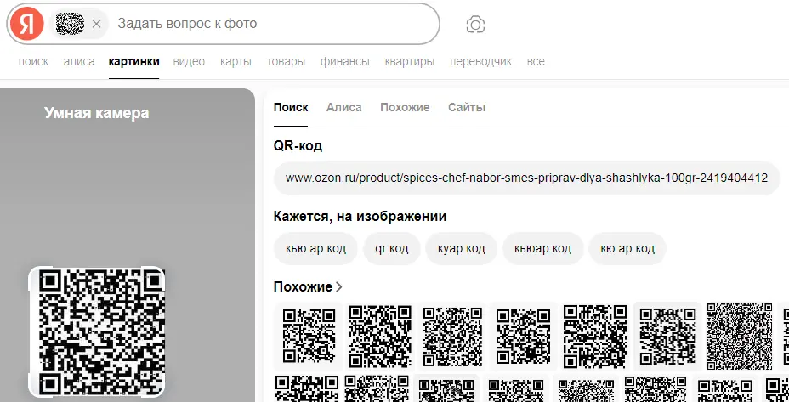Image resolution: width=789 pixels, height=402 pixels.
Task: Open the алиса service tab
Action: coord(79,61)
